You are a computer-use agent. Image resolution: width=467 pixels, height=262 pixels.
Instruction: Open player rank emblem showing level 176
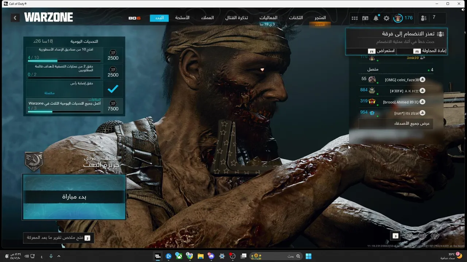pyautogui.click(x=398, y=18)
